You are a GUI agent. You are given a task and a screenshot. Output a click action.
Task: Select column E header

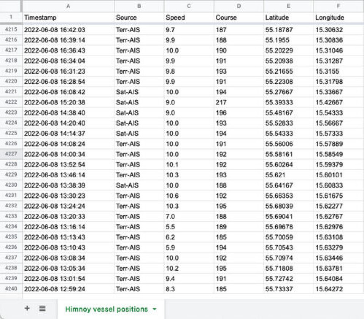click(x=289, y=6)
